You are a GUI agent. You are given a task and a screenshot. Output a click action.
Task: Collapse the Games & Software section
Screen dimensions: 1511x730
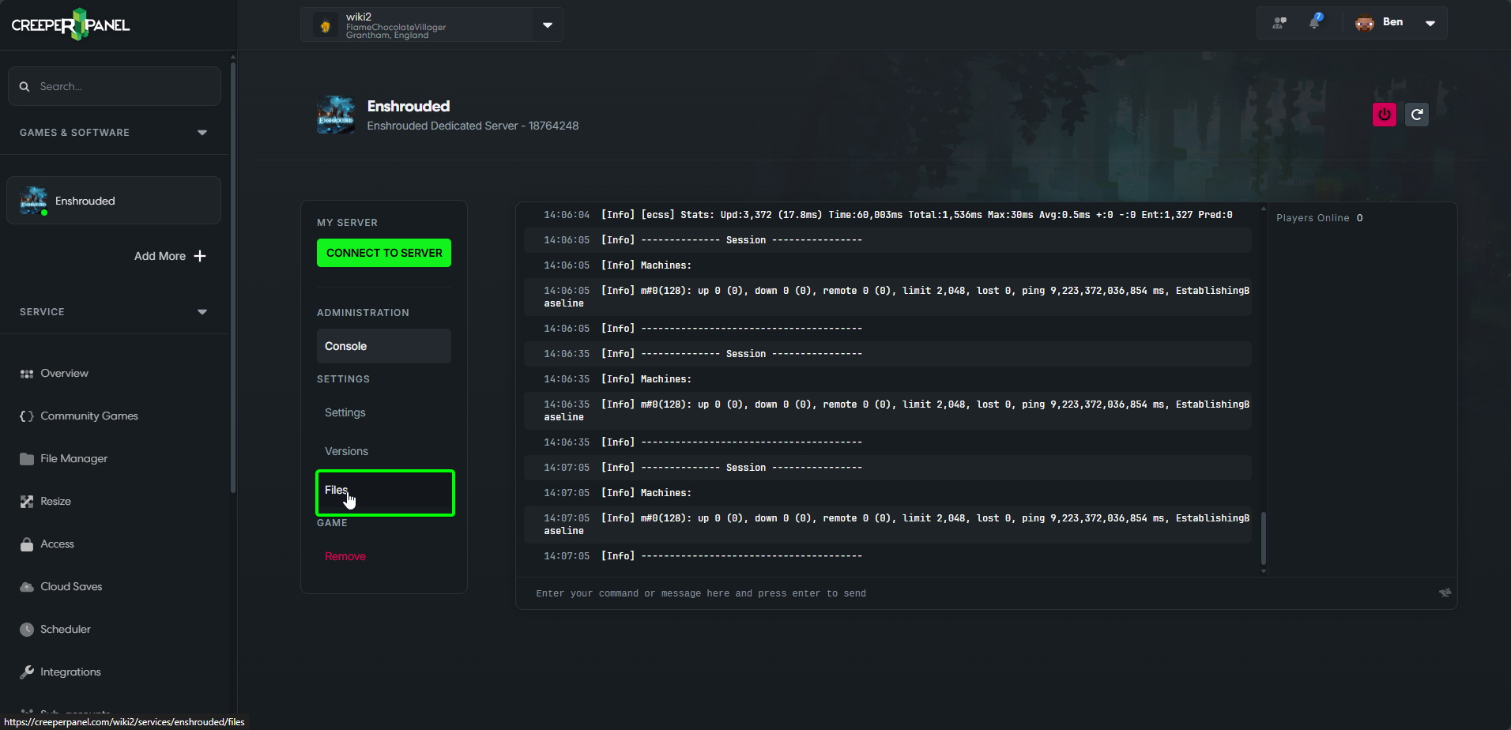pyautogui.click(x=202, y=133)
